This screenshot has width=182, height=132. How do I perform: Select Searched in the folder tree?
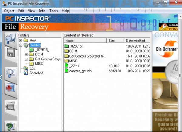36,73
